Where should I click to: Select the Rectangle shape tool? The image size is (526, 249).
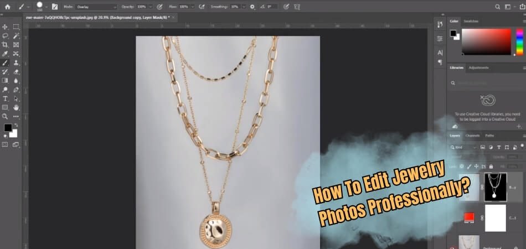(5, 107)
